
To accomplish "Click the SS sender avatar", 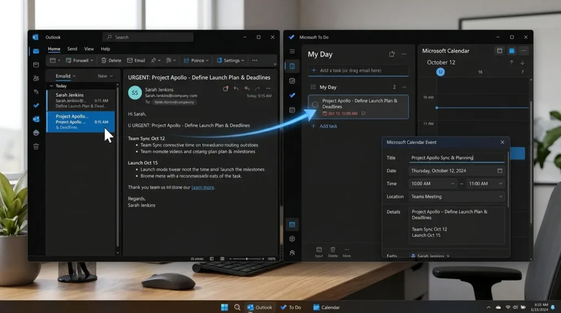I will [x=135, y=93].
